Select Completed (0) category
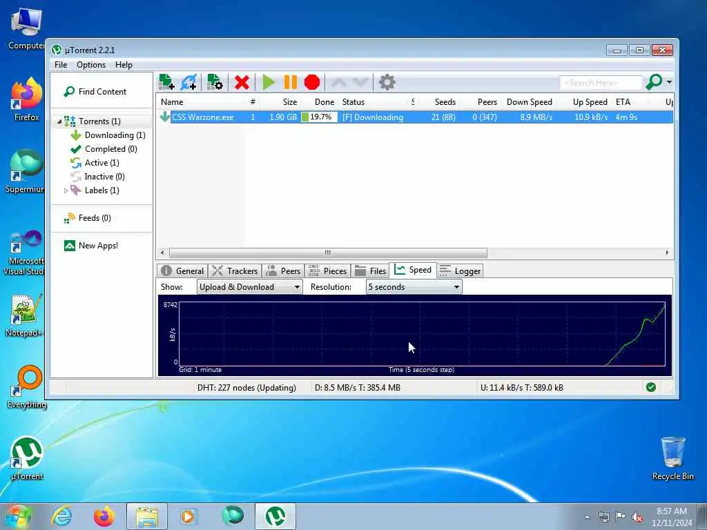707x530 pixels. tap(111, 149)
